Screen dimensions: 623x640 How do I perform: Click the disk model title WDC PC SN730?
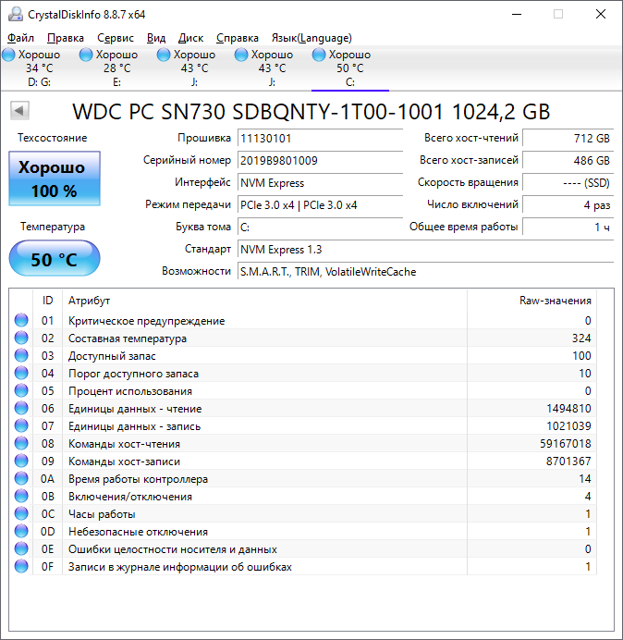tap(311, 111)
